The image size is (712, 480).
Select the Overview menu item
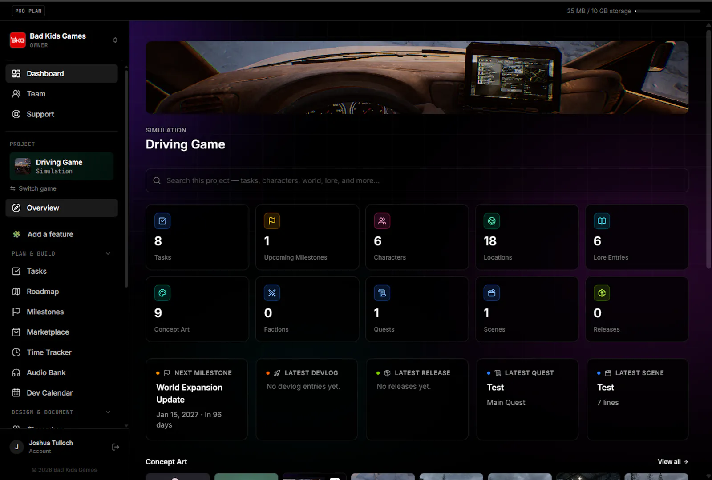tap(62, 208)
